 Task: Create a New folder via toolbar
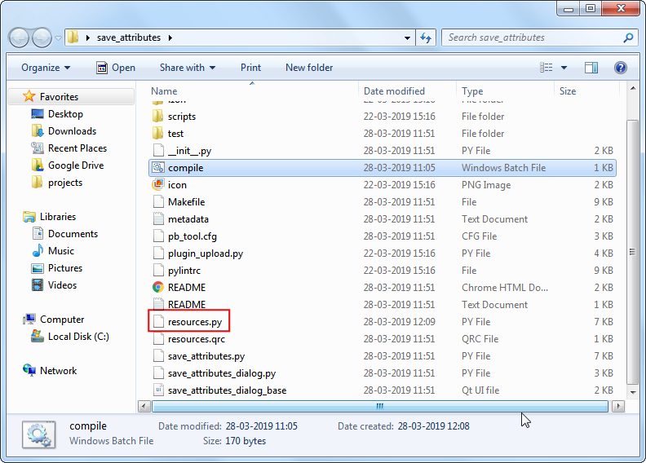pos(309,68)
